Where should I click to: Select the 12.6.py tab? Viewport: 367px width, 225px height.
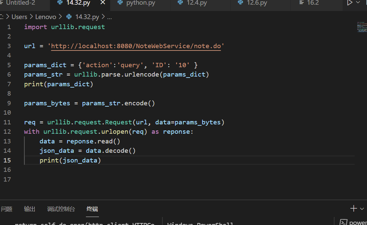tap(257, 3)
